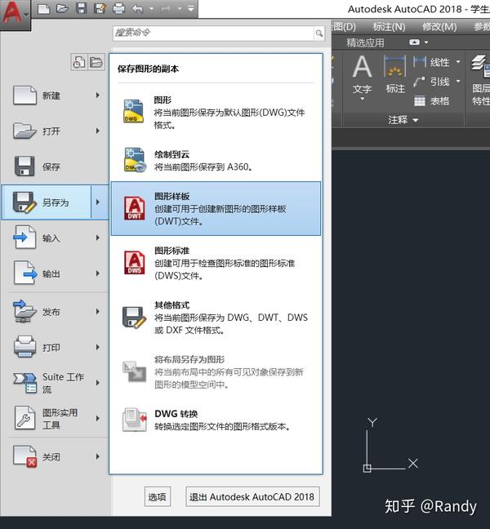490x529 pixels.
Task: Click 退出 Autodesk AutoCAD 2018 button
Action: [x=252, y=497]
